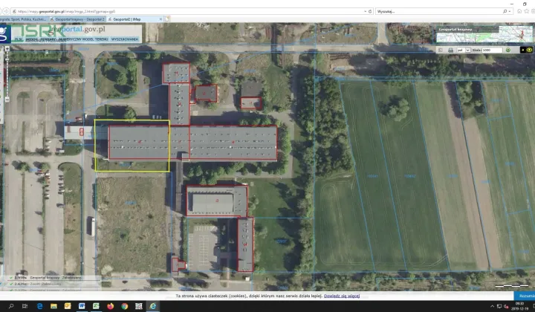Viewport: 535px width, 312px height.
Task: Open Word from the taskbar
Action: coord(82,306)
